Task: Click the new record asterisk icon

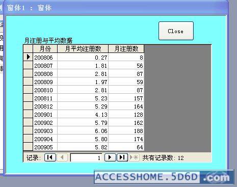Action: (134, 157)
